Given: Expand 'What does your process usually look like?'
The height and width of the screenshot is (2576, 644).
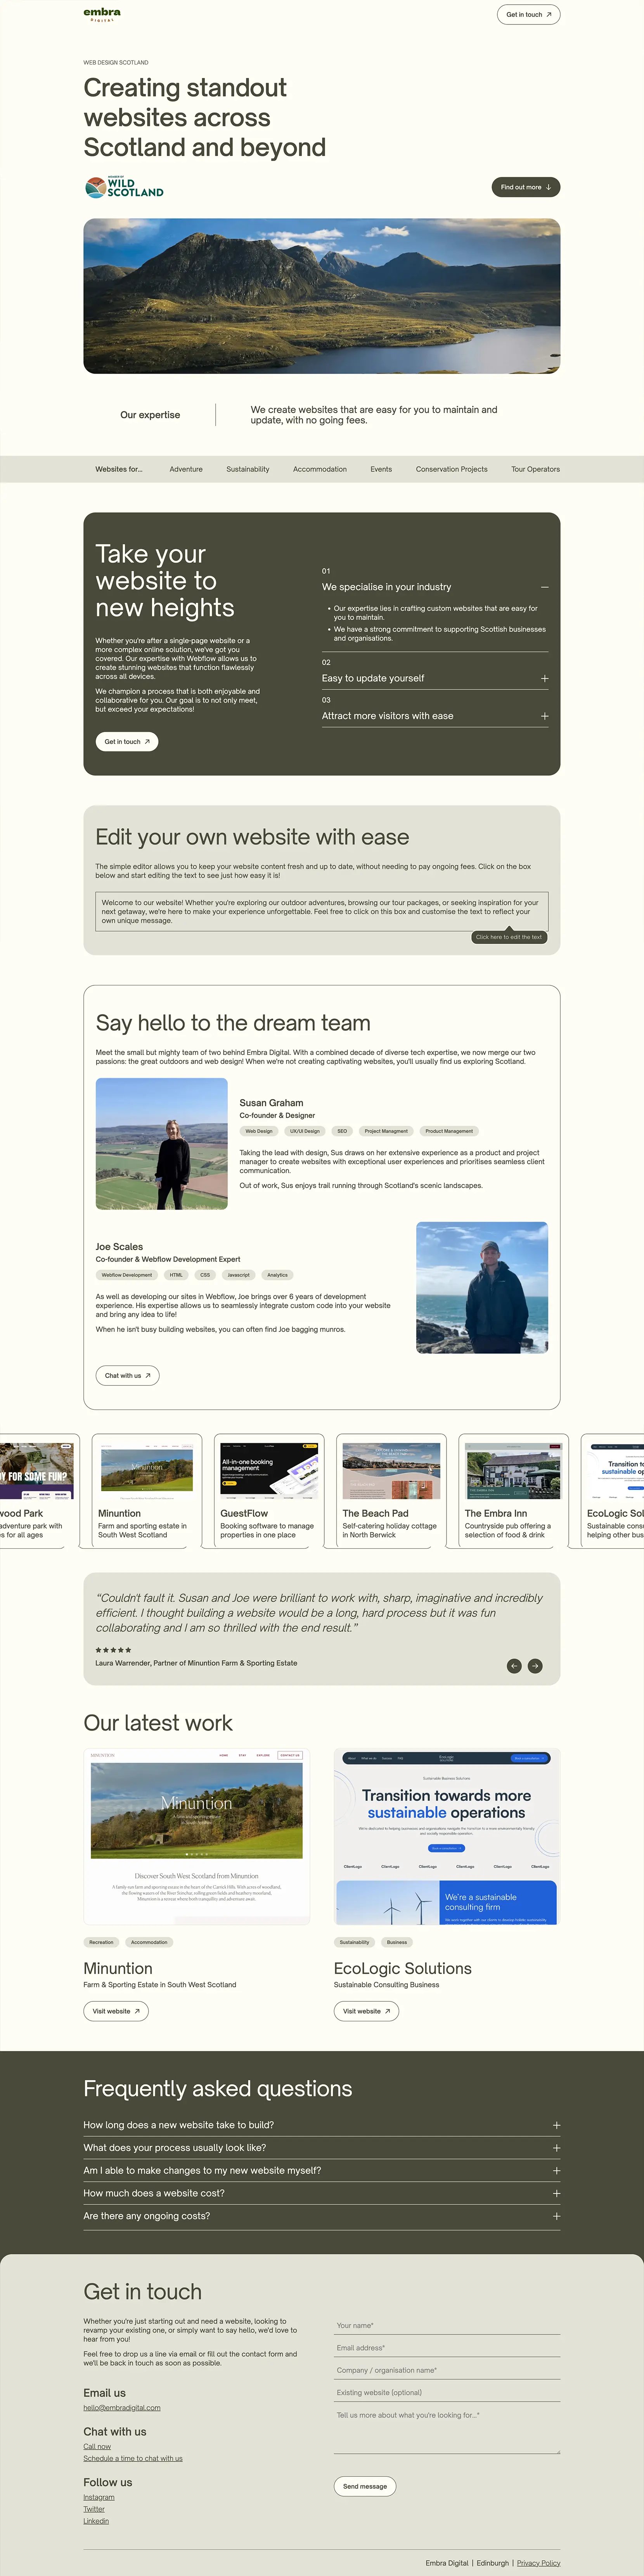Looking at the screenshot, I should (x=322, y=2148).
